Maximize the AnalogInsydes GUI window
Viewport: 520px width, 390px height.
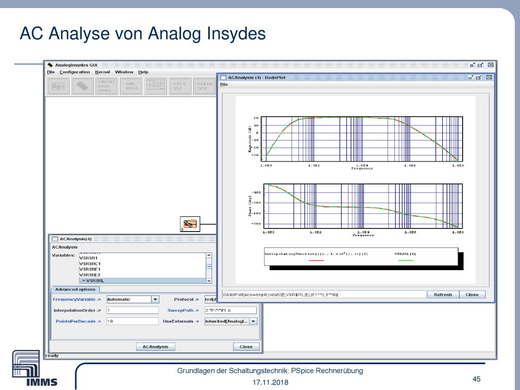tap(480, 65)
